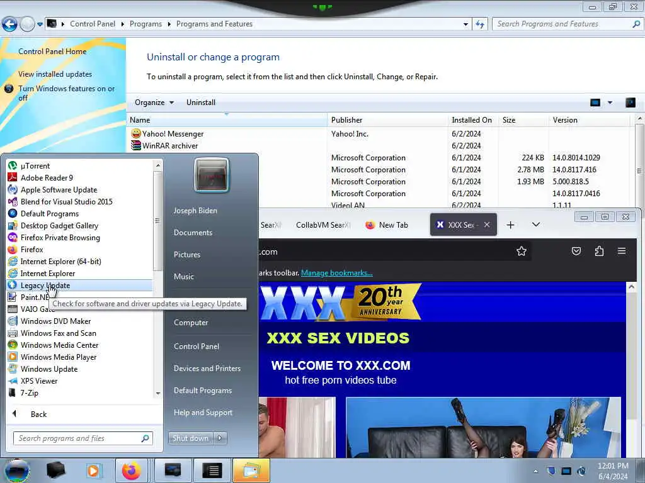Expand view options arrow beside view icon
This screenshot has height=483, width=645.
coord(610,103)
